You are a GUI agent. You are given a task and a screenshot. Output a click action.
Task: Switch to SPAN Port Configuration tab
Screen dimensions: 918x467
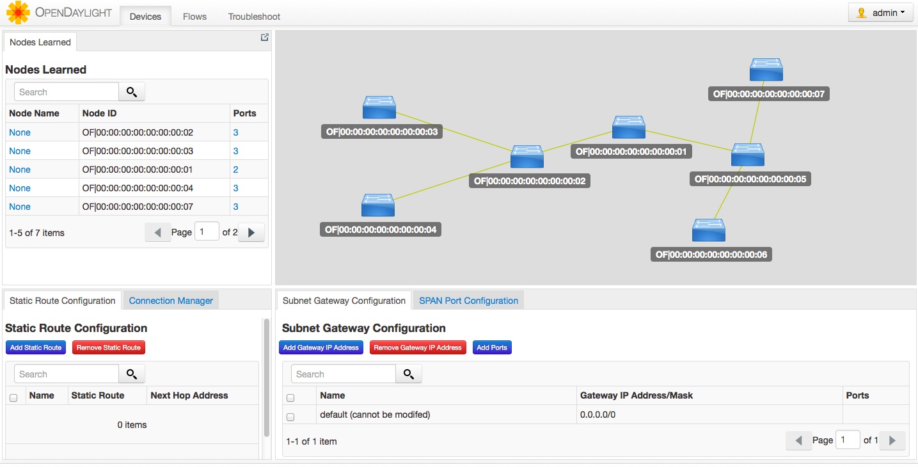tap(468, 301)
